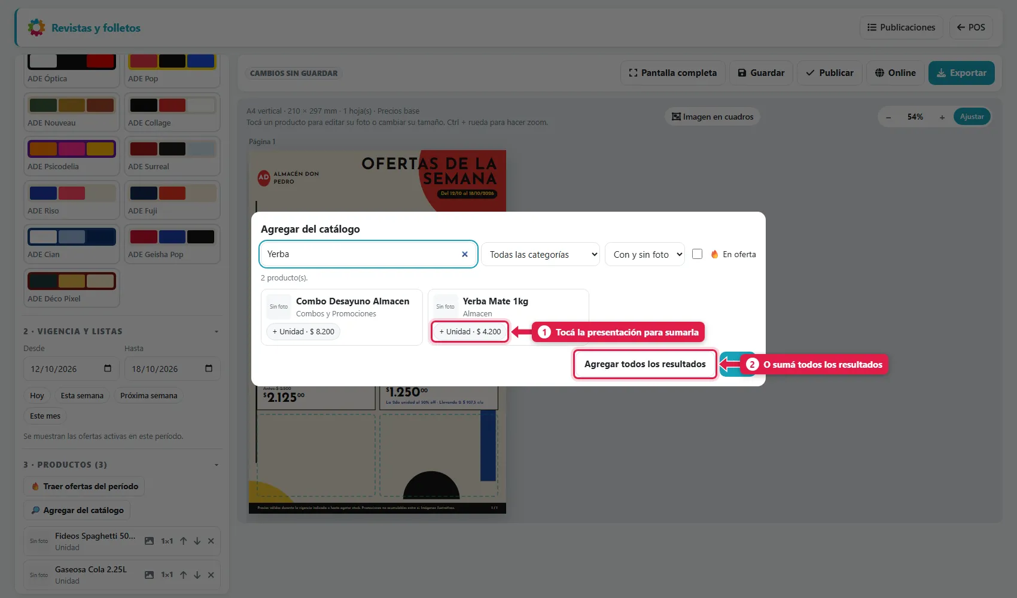Pick the ADE Fuji theme

point(172,200)
